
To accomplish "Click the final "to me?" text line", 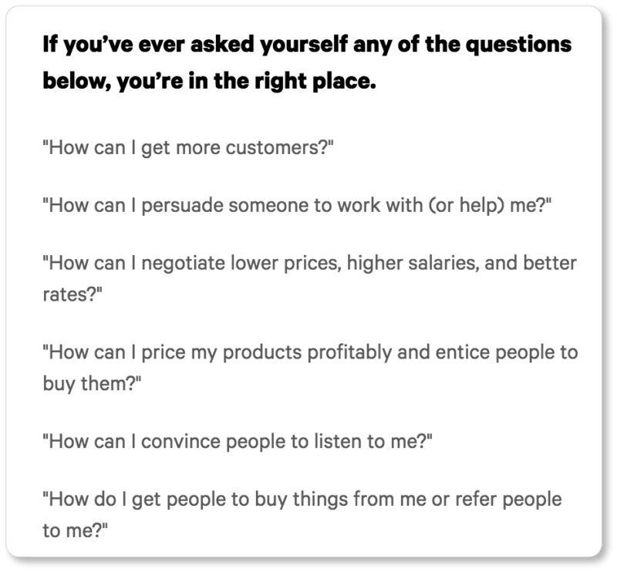I will (75, 530).
